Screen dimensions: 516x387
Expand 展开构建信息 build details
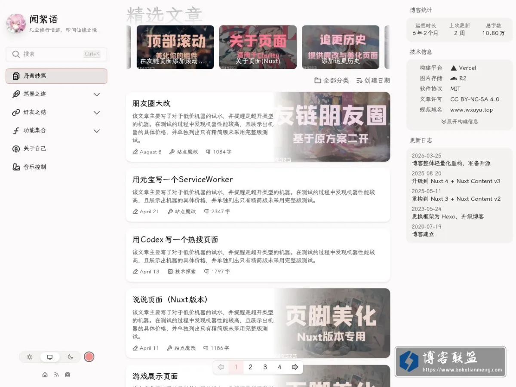click(x=460, y=122)
